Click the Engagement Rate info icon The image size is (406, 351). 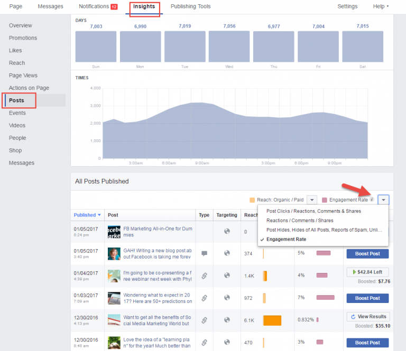[372, 200]
